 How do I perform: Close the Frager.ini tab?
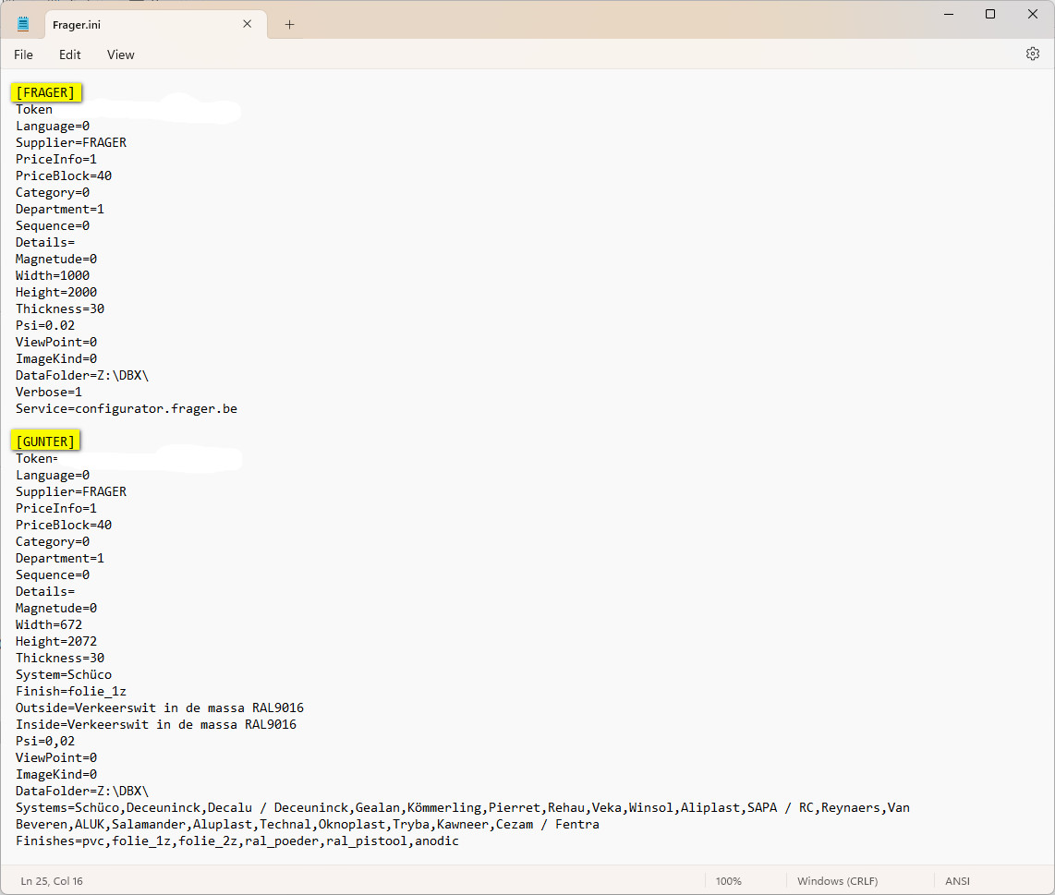(247, 24)
